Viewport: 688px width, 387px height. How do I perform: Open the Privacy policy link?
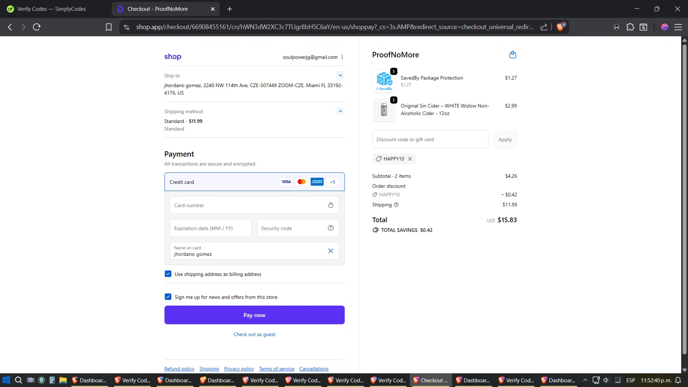pyautogui.click(x=239, y=369)
